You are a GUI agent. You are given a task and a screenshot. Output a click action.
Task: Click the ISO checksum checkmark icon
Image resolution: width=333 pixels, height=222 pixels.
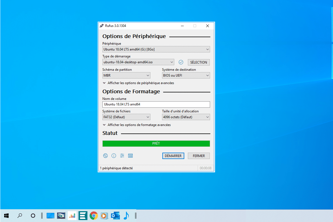(181, 62)
